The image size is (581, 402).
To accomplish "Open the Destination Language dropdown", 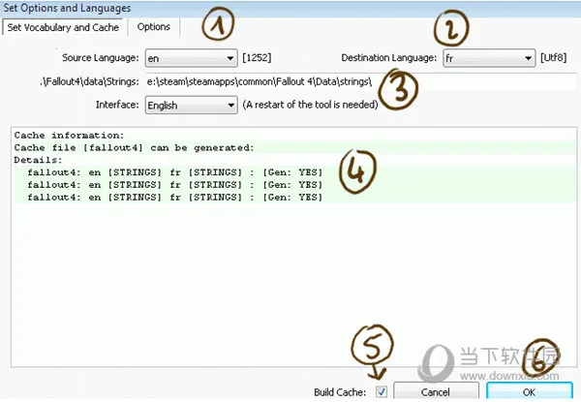I will pos(489,58).
